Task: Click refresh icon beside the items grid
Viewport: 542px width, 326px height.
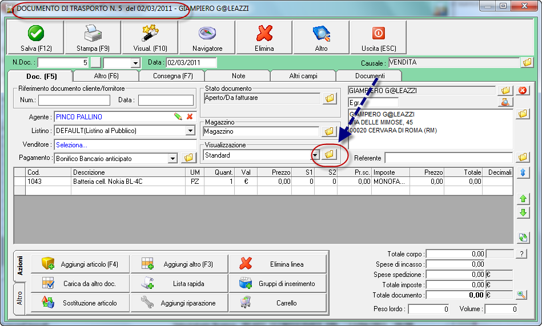Action: coord(523,238)
